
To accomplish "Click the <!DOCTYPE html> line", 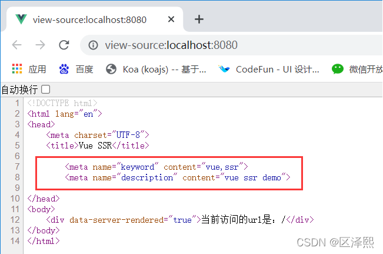I will tap(62, 103).
